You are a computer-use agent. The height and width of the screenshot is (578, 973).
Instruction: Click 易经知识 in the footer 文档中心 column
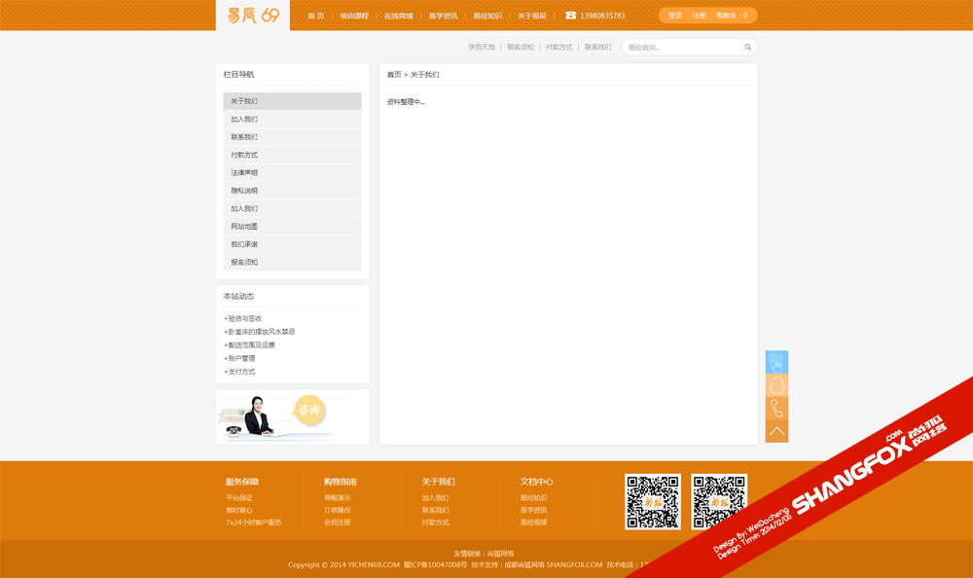(533, 498)
